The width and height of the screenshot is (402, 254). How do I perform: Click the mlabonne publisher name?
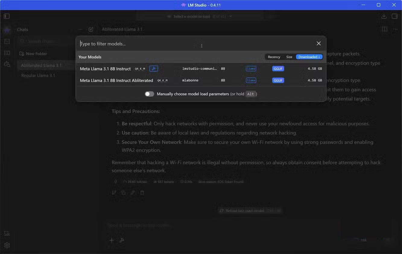point(190,80)
